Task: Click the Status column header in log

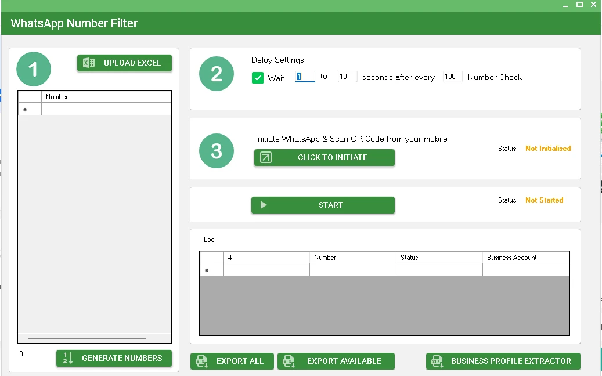Action: tap(439, 257)
